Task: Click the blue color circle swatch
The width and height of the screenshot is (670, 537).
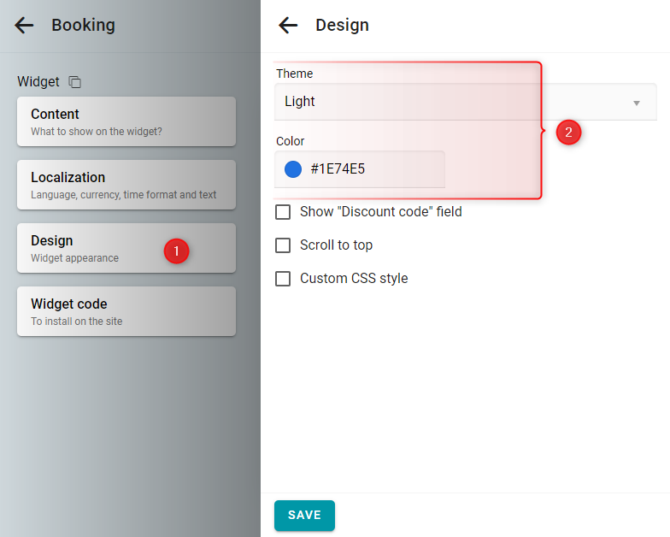Action: point(293,169)
